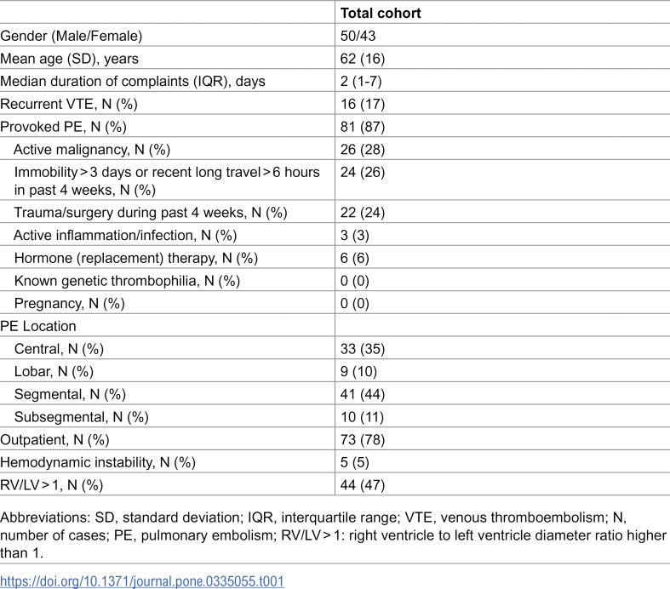670x589 pixels.
Task: Select Hormone (replacement) therapy row label
Action: [x=136, y=258]
